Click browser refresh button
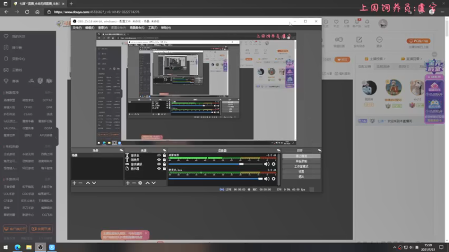449x252 pixels. pos(27,12)
